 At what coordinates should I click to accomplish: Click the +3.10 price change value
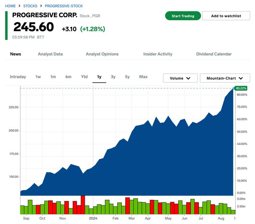(69, 29)
